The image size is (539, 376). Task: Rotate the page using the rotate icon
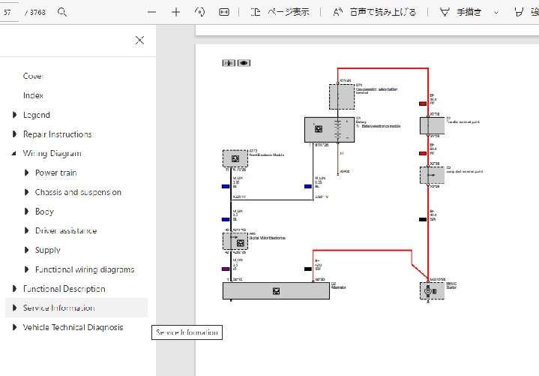[199, 13]
